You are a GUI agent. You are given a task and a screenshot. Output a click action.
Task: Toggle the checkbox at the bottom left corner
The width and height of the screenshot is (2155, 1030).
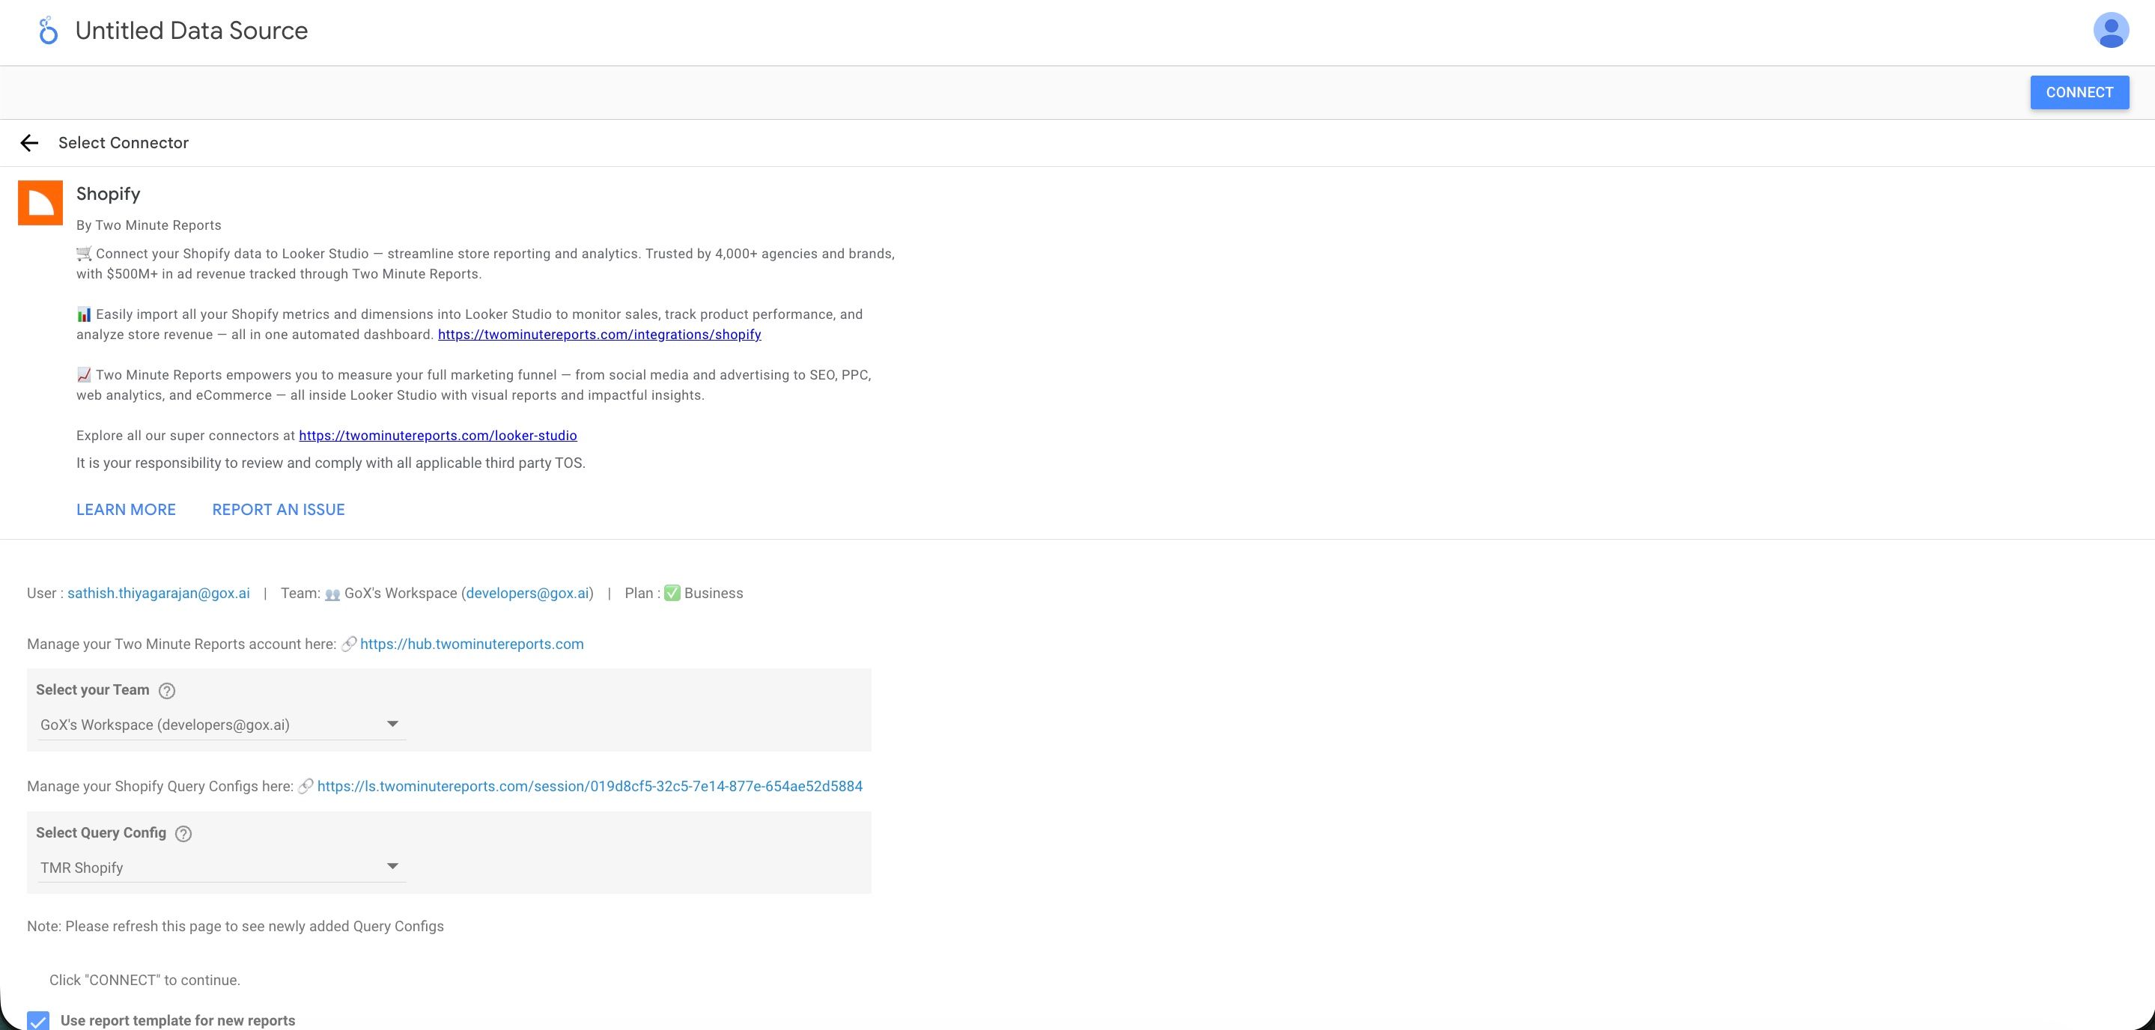click(40, 1020)
